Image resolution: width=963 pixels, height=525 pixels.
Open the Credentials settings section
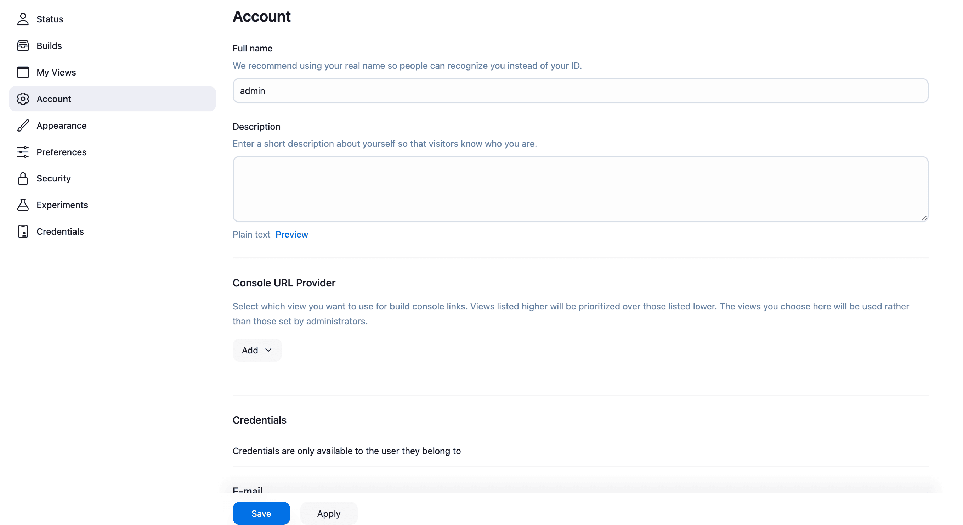click(x=60, y=231)
